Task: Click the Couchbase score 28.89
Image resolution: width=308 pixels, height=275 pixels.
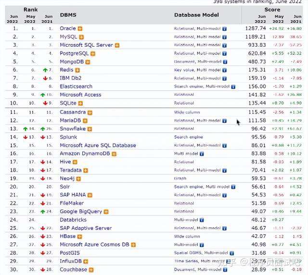Action: tap(258, 270)
